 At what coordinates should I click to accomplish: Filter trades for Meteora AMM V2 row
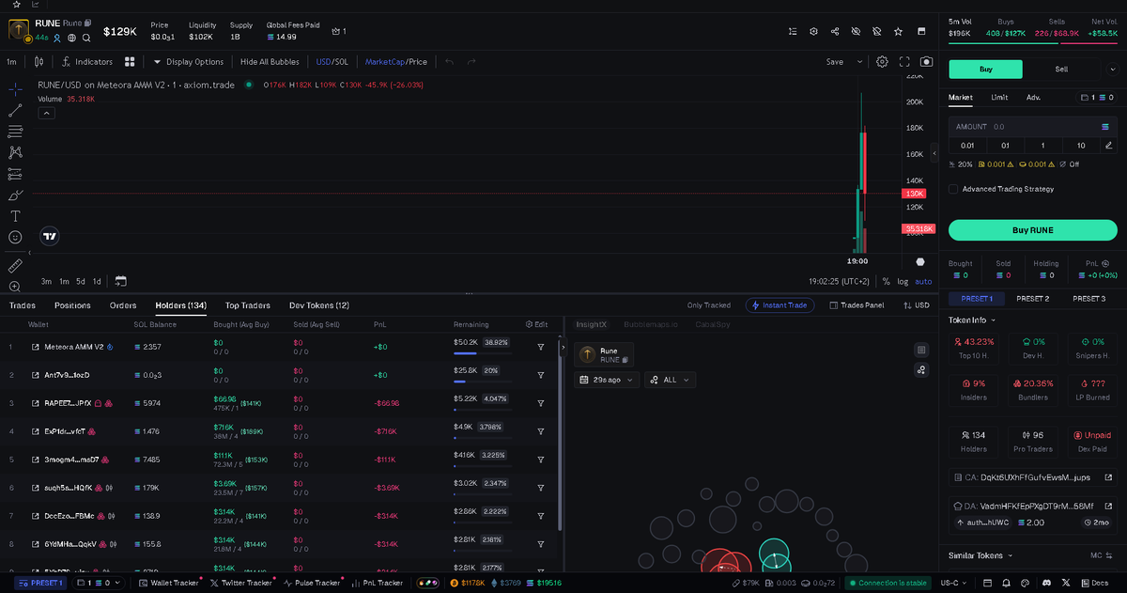(x=541, y=347)
